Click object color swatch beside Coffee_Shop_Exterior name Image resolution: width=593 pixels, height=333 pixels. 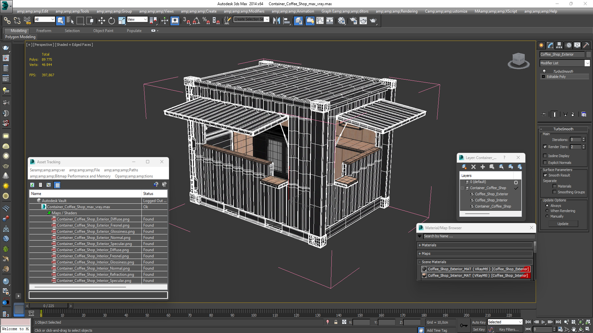(x=588, y=54)
